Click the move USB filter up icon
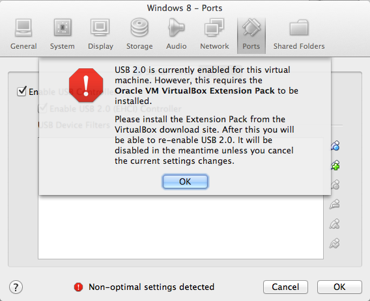 (x=335, y=224)
